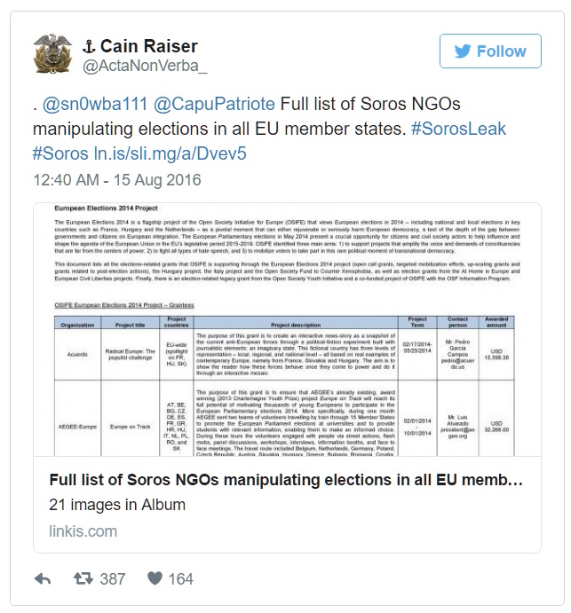Like the tweet with the heart icon
Viewport: 571px width, 613px height.
pos(155,579)
